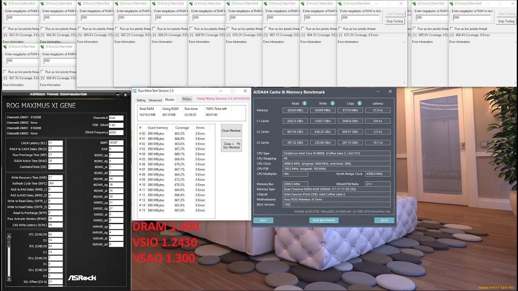
Task: Enable low priority thread in 665.9% coverage MemTest
Action: (42, 72)
